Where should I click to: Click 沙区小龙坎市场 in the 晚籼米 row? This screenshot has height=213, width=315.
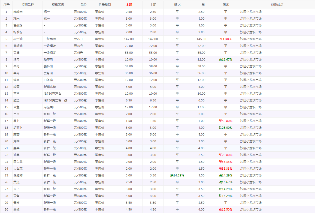click(251, 12)
